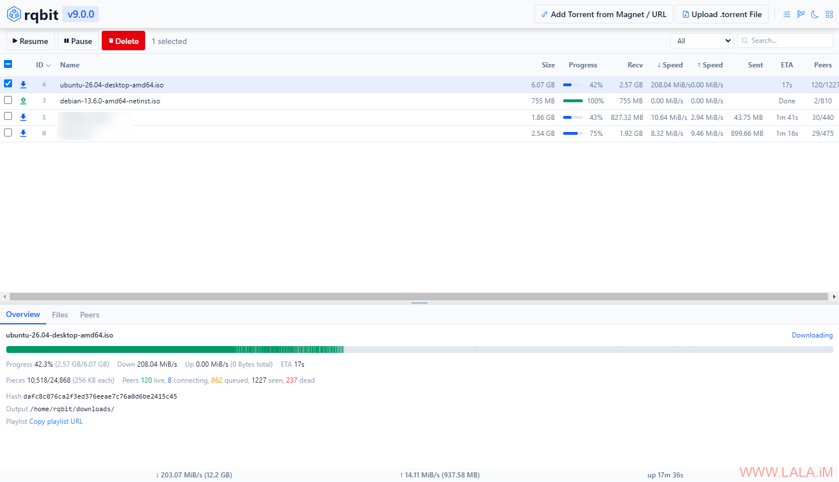Click Upload .torrent File button
Image resolution: width=839 pixels, height=482 pixels.
pyautogui.click(x=722, y=14)
